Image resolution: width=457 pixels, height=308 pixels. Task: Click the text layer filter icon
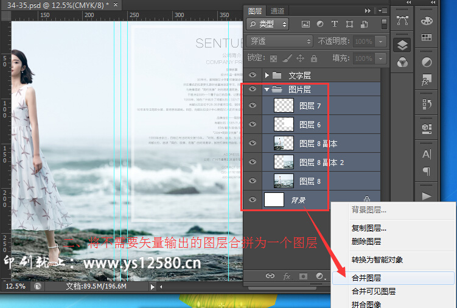click(x=334, y=24)
